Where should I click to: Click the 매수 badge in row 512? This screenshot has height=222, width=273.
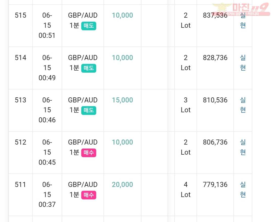(89, 153)
